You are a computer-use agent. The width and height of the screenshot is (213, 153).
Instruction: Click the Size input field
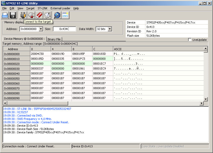(x=64, y=29)
